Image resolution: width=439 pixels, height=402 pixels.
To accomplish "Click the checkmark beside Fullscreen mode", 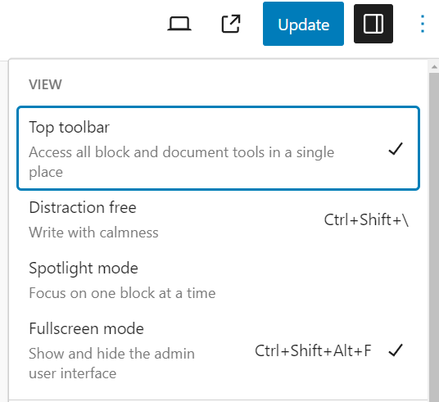I will click(396, 350).
